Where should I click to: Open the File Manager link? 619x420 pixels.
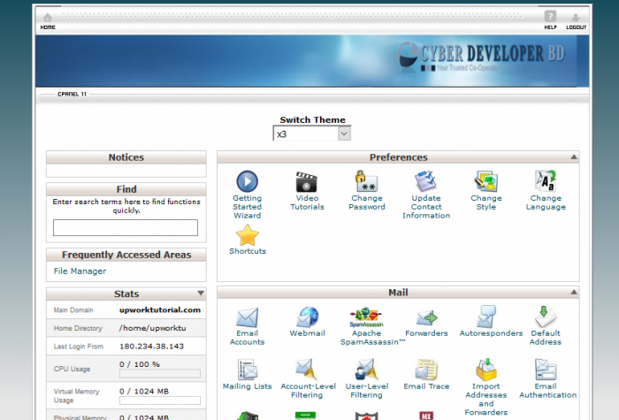[80, 271]
